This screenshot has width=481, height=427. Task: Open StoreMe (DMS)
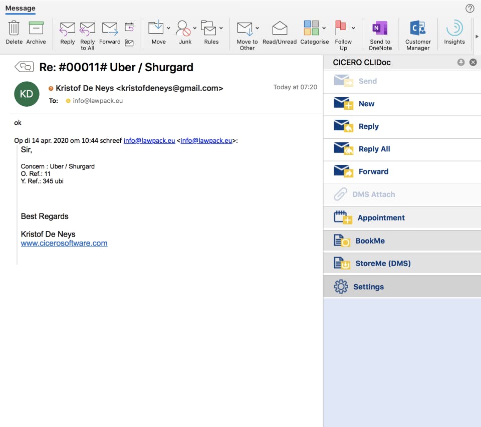(402, 264)
